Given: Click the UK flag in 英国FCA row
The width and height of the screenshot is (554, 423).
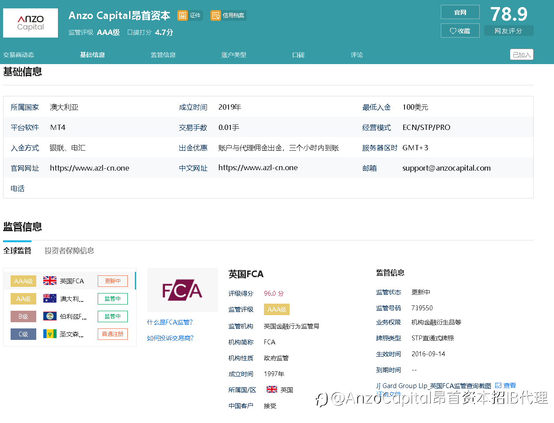Looking at the screenshot, I should (x=50, y=281).
